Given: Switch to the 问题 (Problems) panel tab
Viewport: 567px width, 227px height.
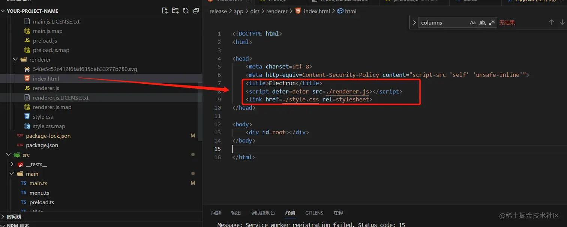Looking at the screenshot, I should point(216,213).
